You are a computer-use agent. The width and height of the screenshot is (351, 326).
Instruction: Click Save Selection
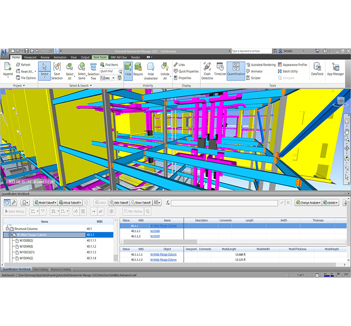(57, 71)
